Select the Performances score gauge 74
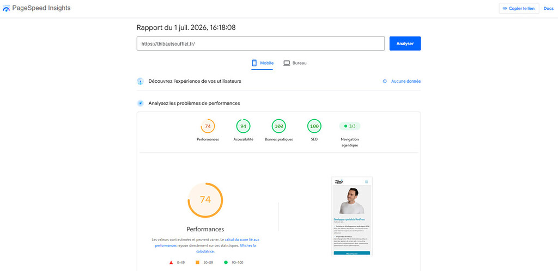 [208, 126]
